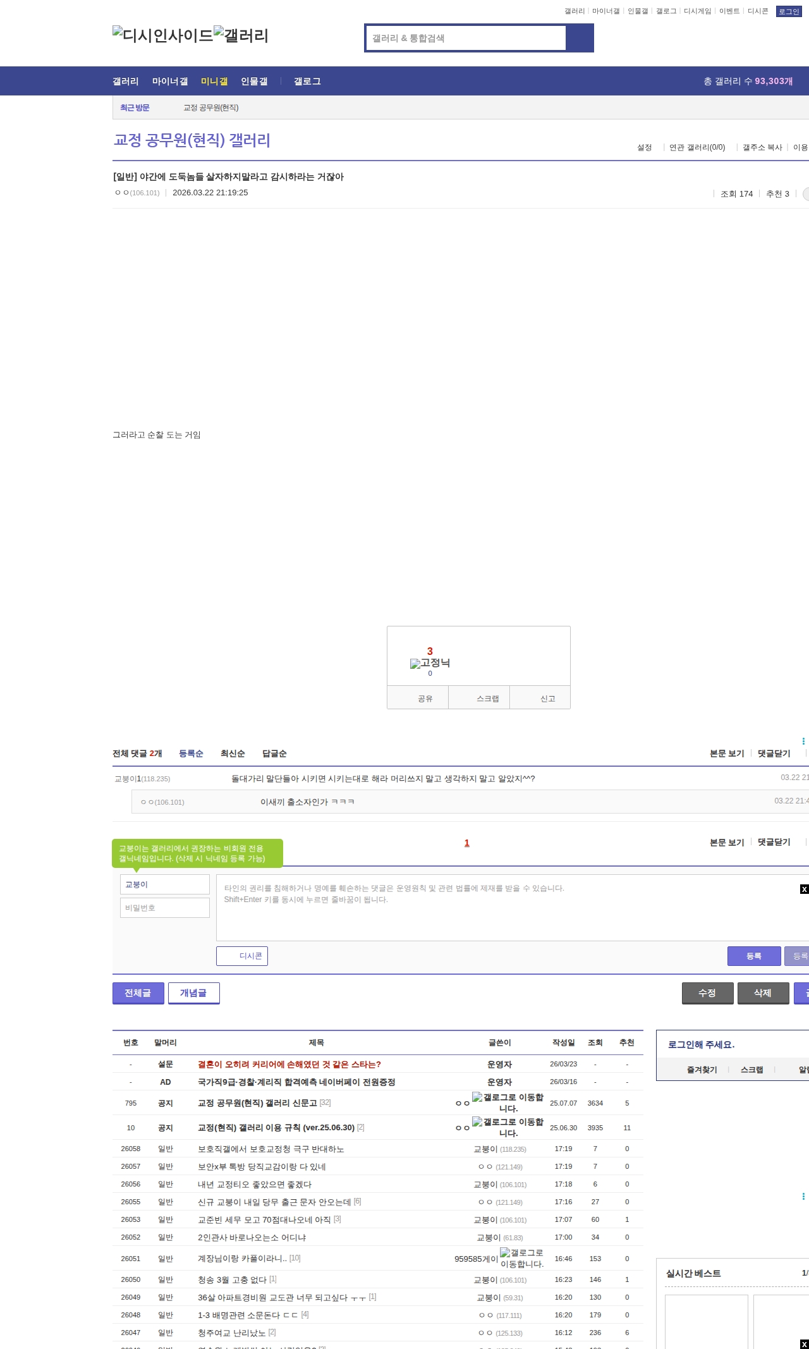The height and width of the screenshot is (1349, 809).
Task: Click 연관 갤러리(0/0) link
Action: pyautogui.click(x=697, y=147)
